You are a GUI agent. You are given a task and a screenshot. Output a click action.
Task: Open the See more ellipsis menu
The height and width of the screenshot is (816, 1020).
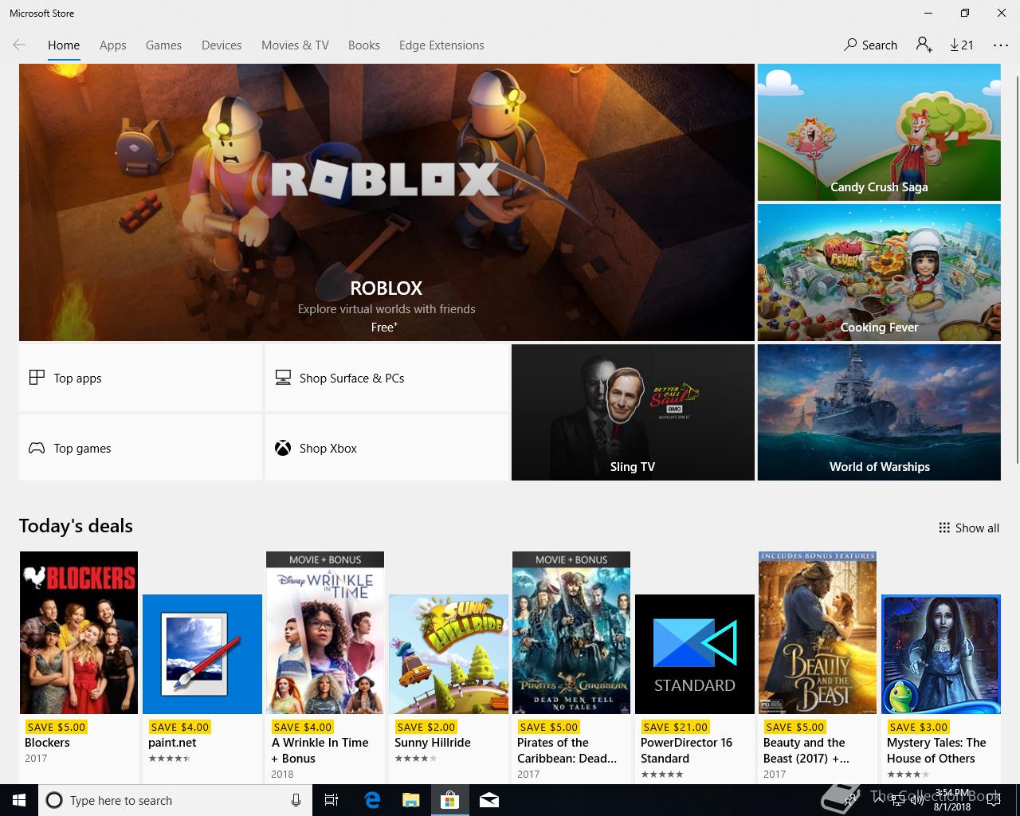click(1001, 45)
